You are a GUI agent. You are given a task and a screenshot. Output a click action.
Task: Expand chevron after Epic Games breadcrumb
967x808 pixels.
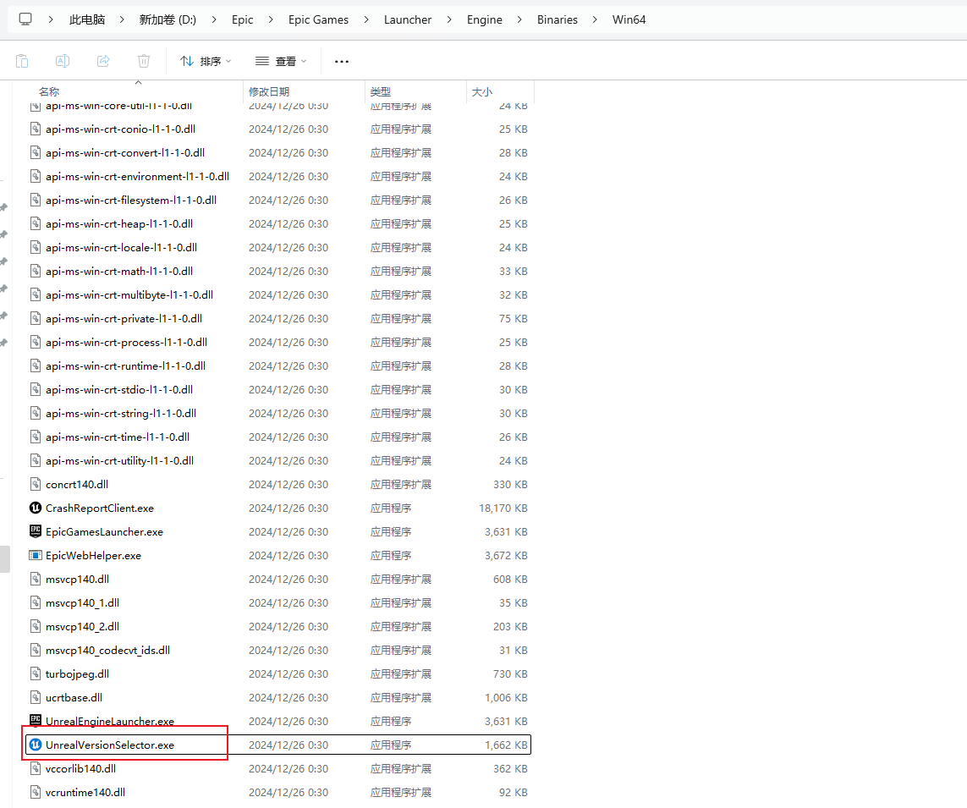click(366, 19)
